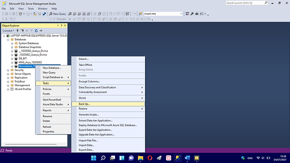Open the File menu
The height and width of the screenshot is (163, 290).
(x=4, y=9)
